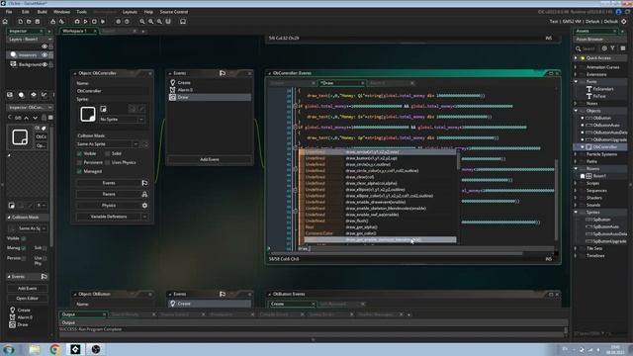Image resolution: width=633 pixels, height=356 pixels.
Task: Toggle Persistent checkbox in ObController object
Action: 79,162
